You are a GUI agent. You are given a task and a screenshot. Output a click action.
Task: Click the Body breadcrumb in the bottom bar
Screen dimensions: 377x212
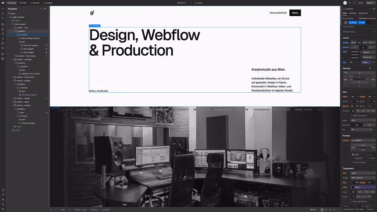point(63,209)
